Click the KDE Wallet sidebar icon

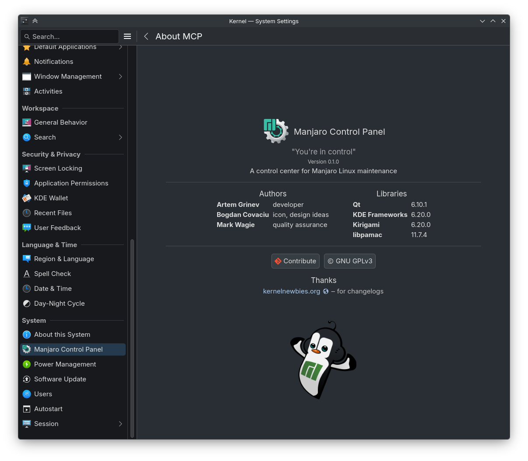point(27,198)
